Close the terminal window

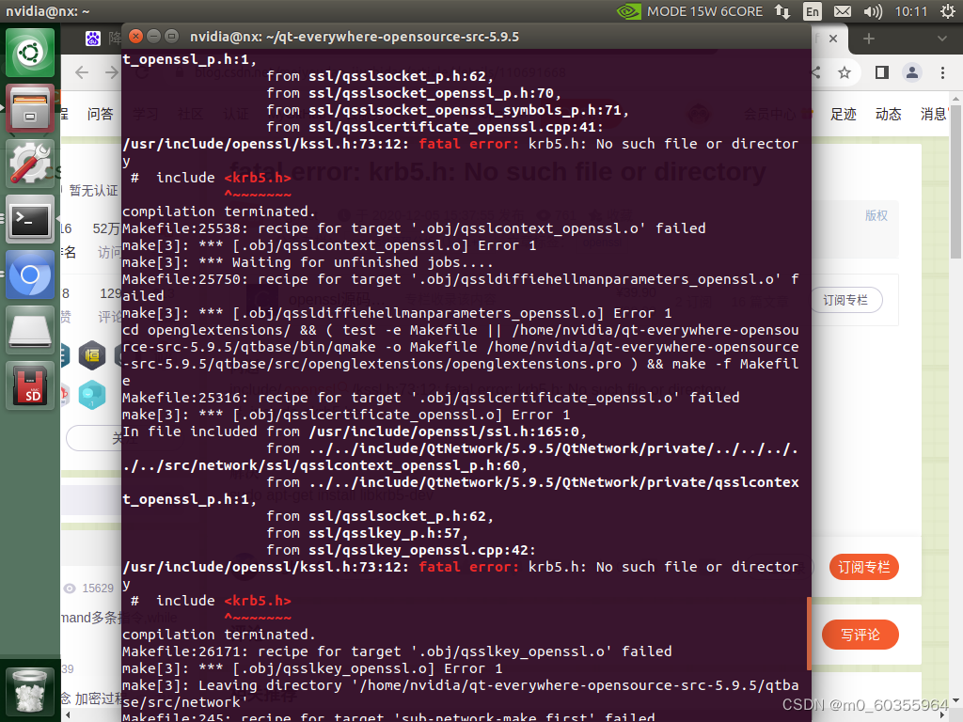point(136,37)
